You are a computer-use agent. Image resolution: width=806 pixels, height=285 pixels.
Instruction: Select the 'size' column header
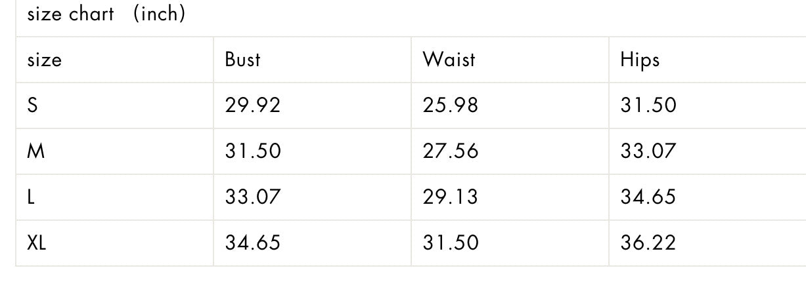[x=44, y=60]
